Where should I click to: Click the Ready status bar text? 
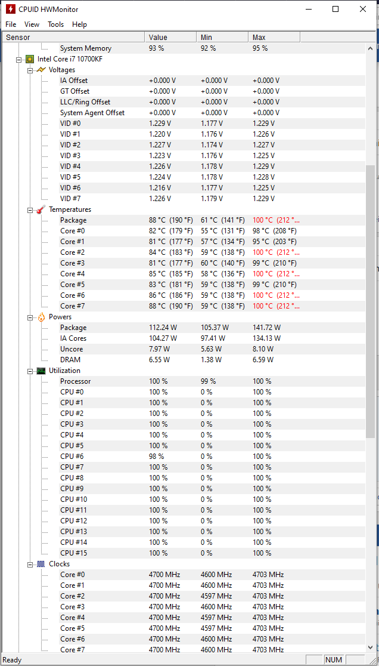[12, 660]
